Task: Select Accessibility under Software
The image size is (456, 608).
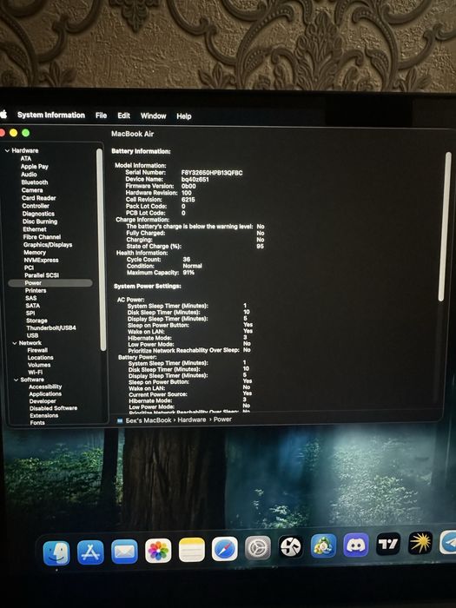Action: 45,387
